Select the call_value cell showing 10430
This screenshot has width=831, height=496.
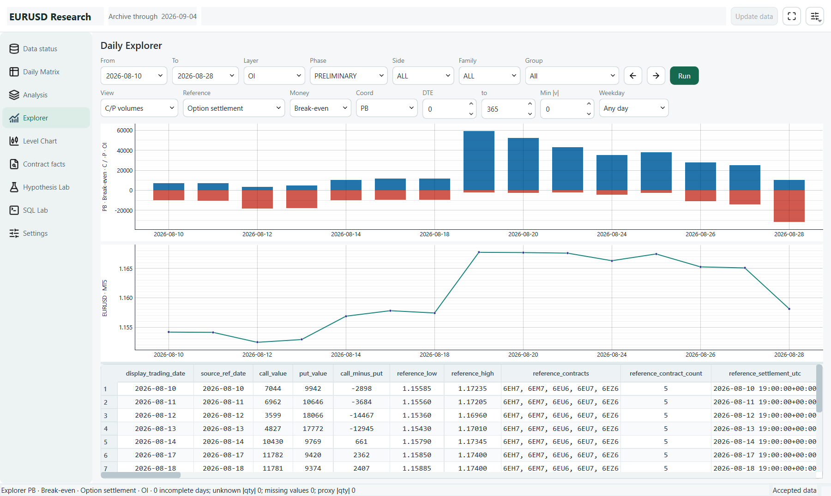coord(273,442)
